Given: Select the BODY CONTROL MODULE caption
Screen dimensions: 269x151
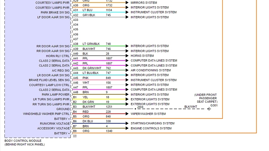Looking at the screenshot, I should 23,141.
